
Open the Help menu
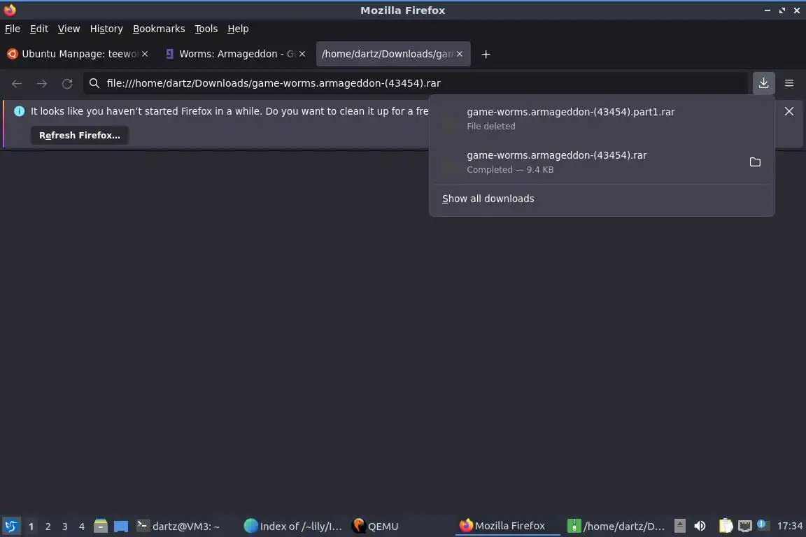[x=238, y=29]
